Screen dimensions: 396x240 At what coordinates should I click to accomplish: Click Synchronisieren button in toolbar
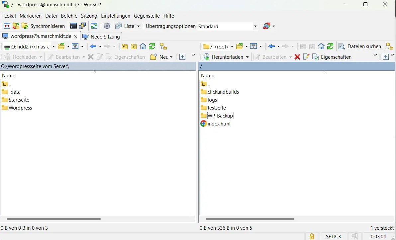pos(43,26)
